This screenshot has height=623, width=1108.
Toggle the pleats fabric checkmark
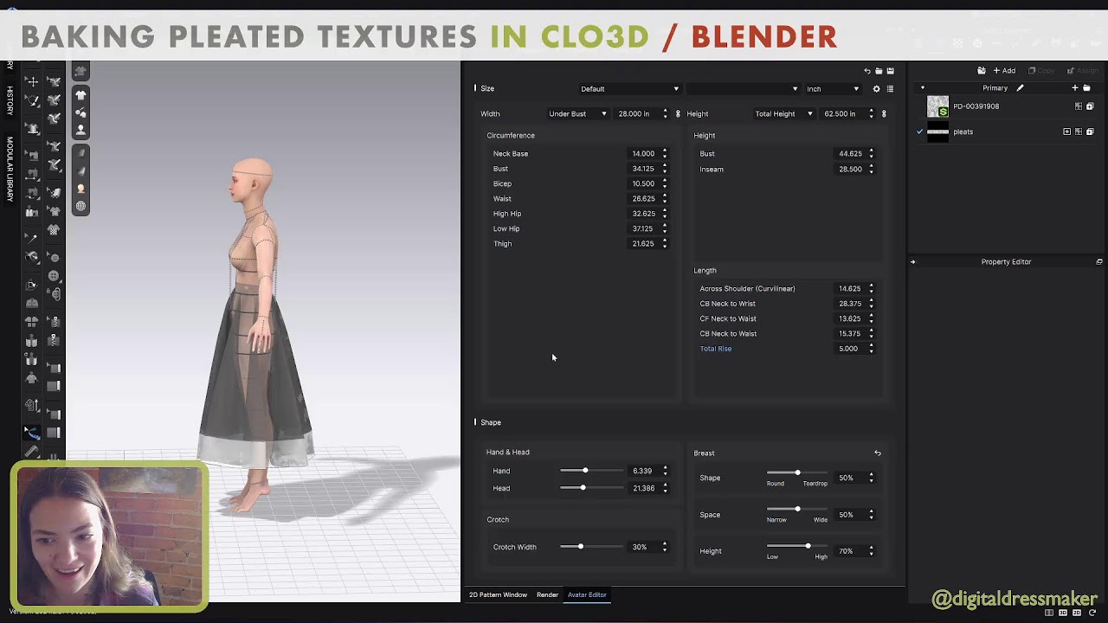[x=919, y=132]
